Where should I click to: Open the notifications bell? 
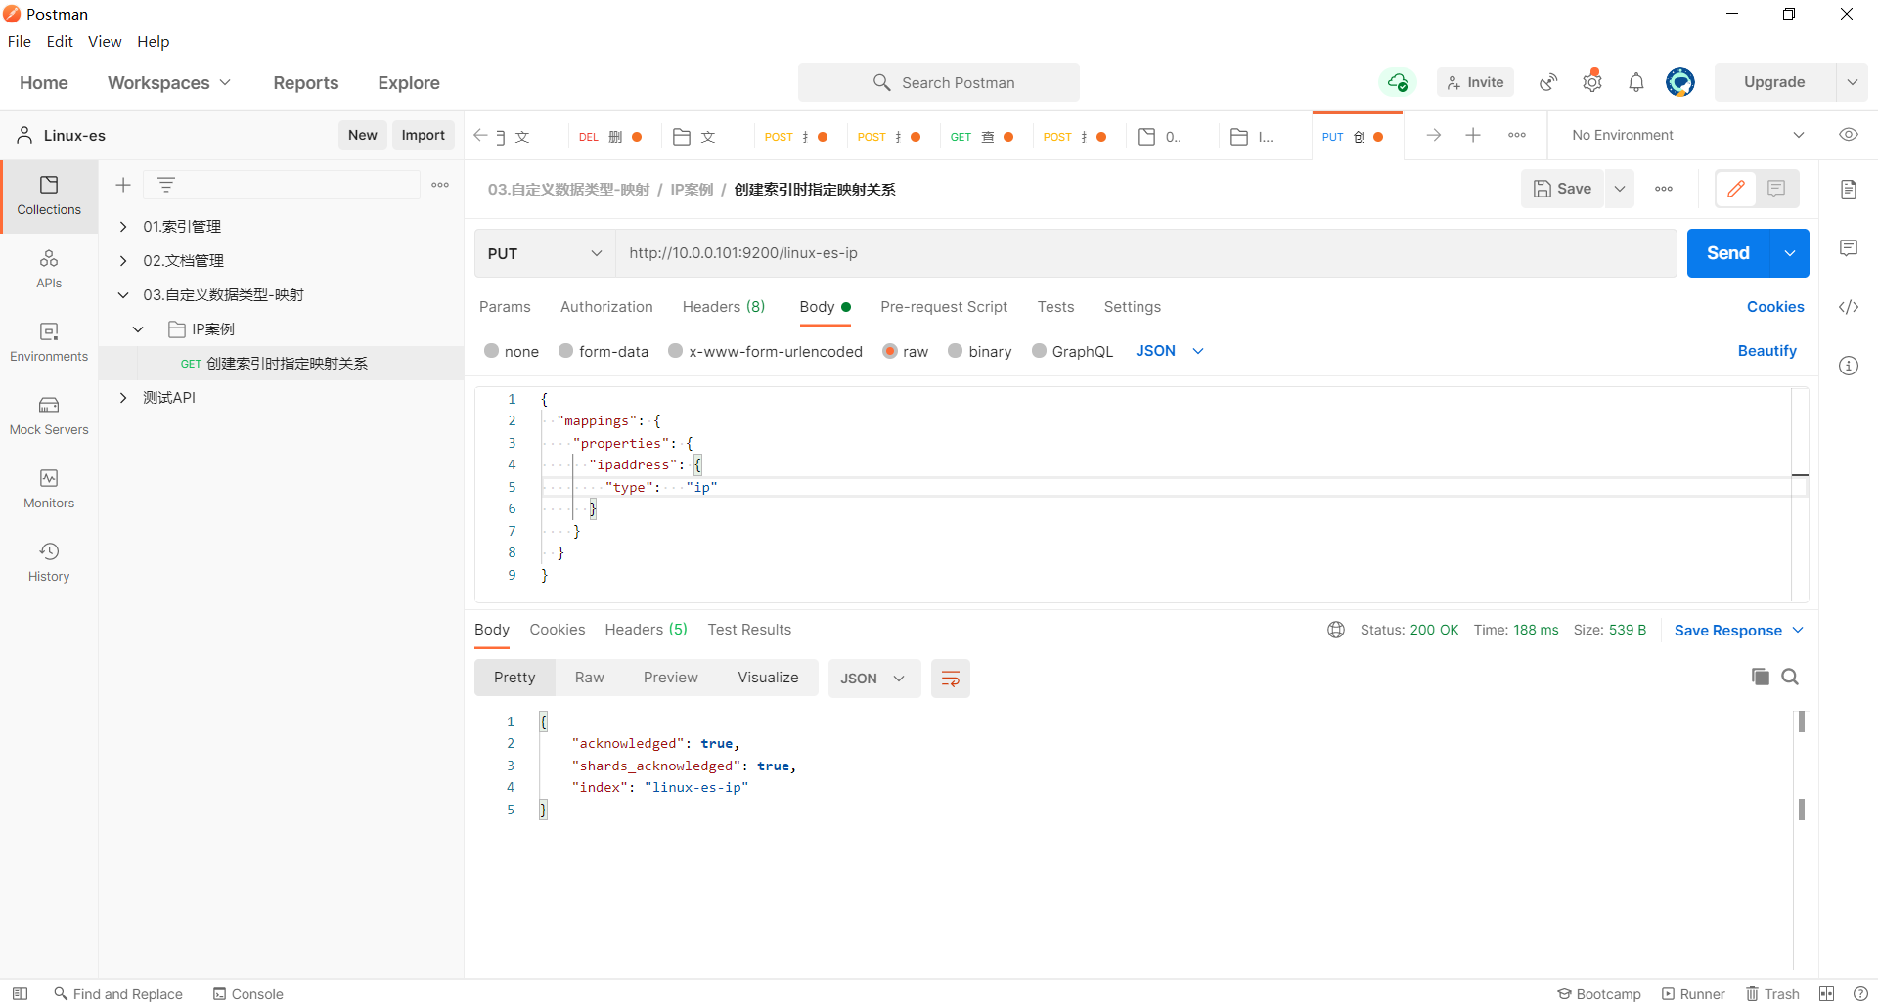click(x=1636, y=82)
